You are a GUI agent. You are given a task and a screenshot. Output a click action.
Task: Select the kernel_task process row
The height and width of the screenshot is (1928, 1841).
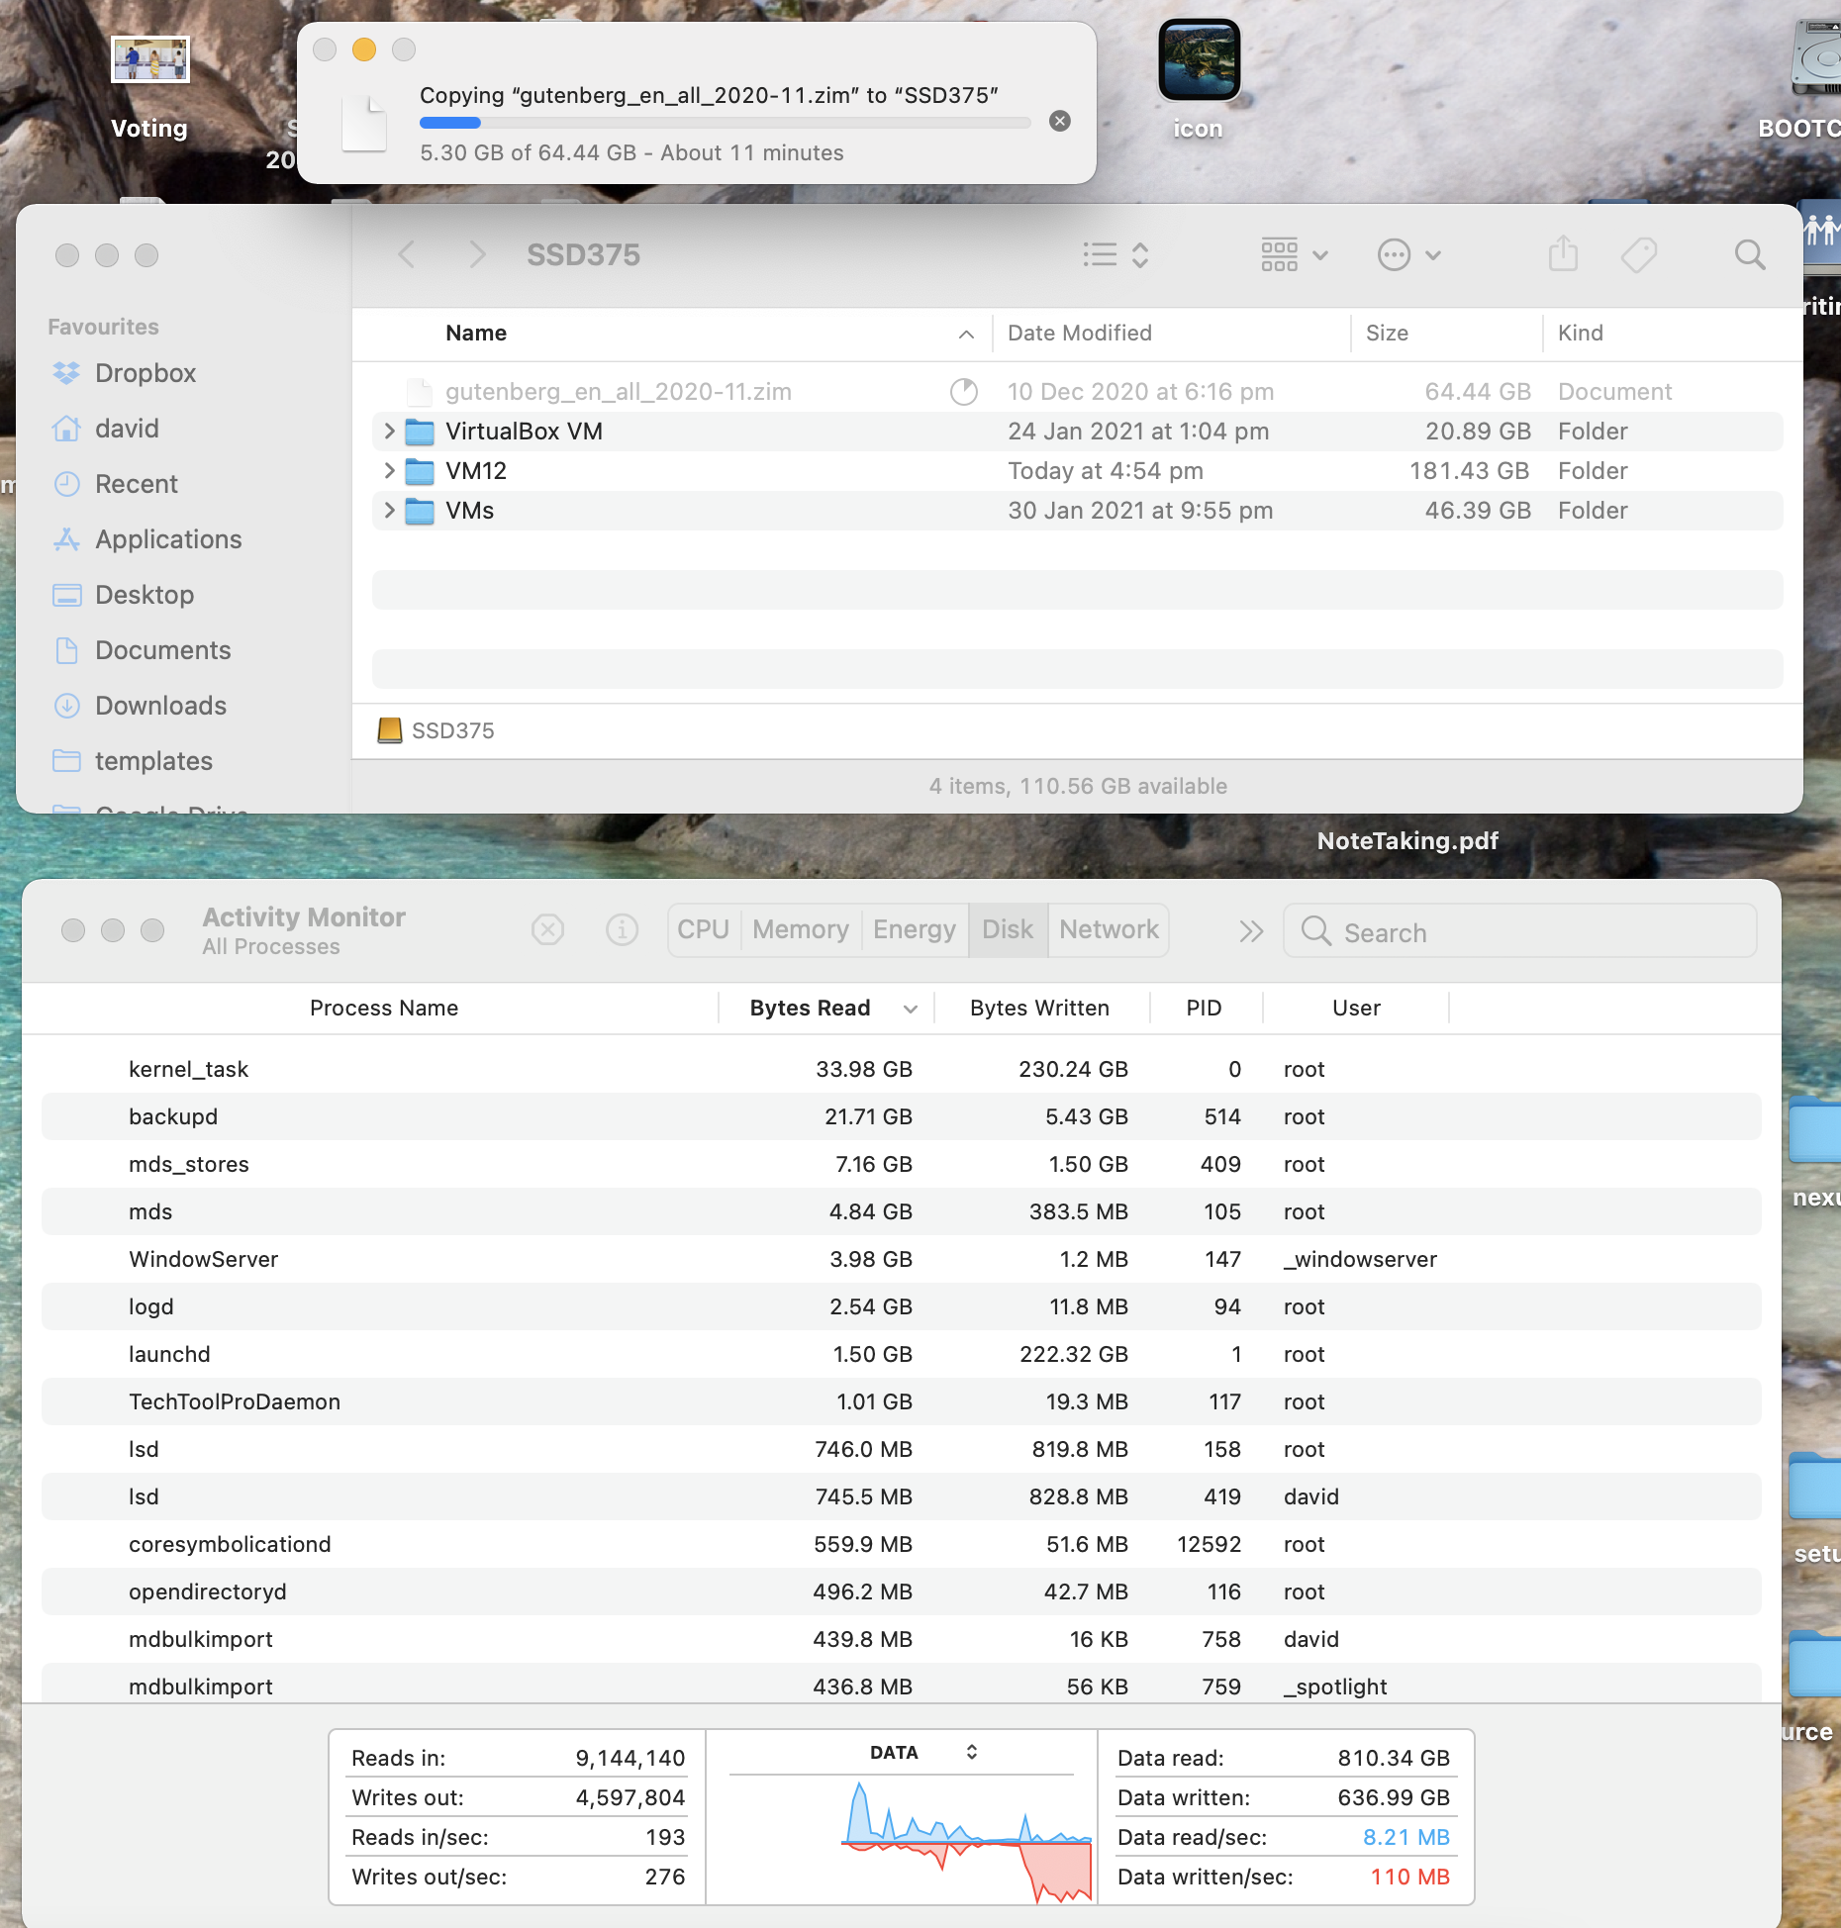click(x=902, y=1069)
